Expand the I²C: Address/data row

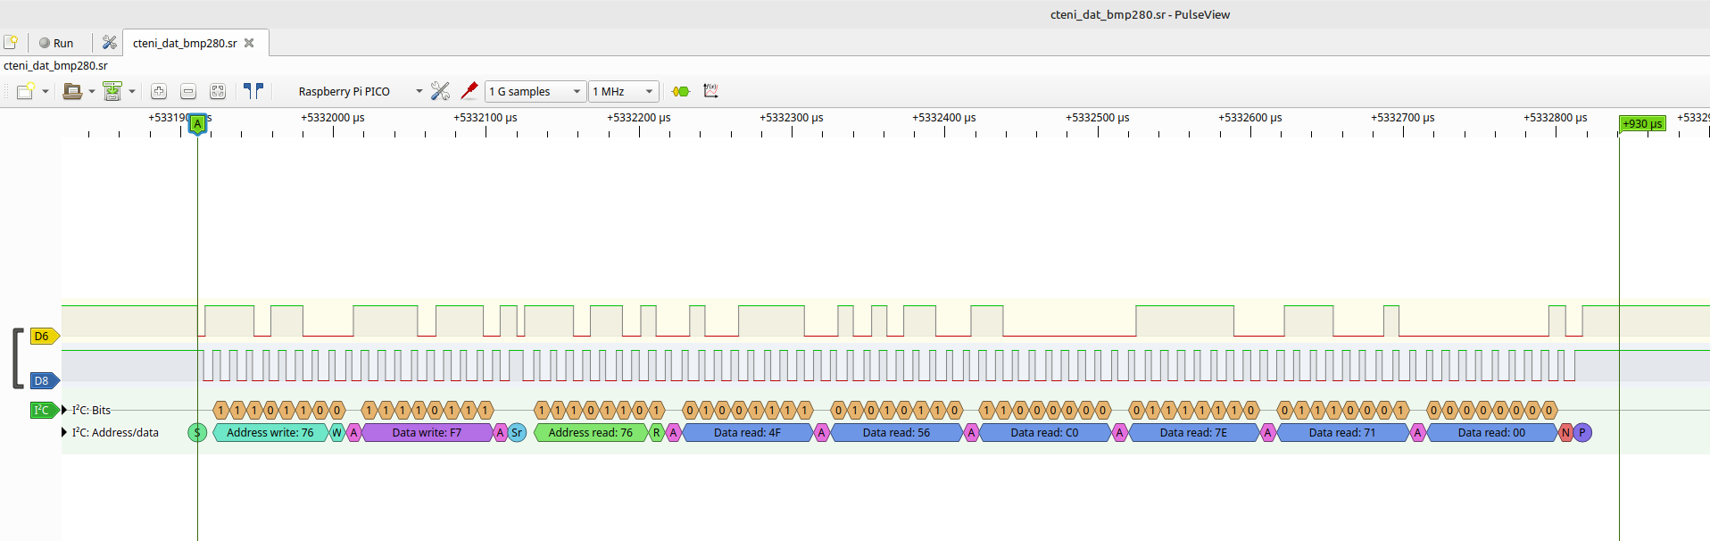(64, 433)
